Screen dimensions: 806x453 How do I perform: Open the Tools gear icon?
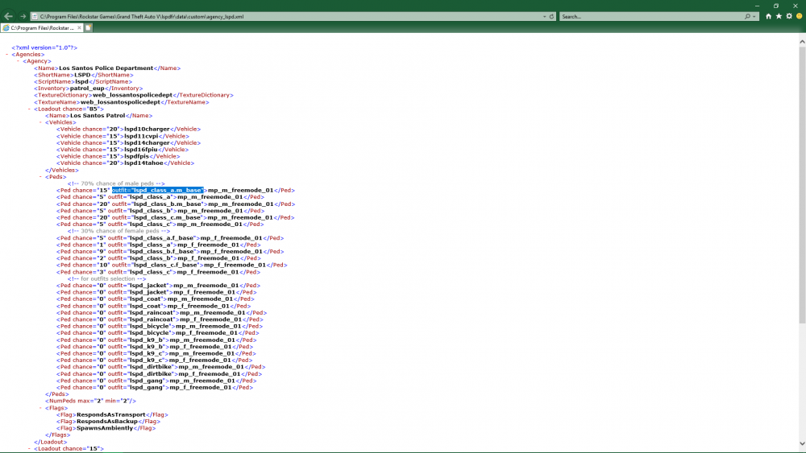[x=788, y=16]
